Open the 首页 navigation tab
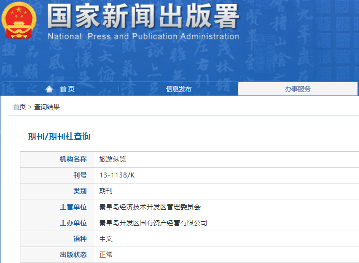Viewport: 359px width, 263px height. [67, 89]
